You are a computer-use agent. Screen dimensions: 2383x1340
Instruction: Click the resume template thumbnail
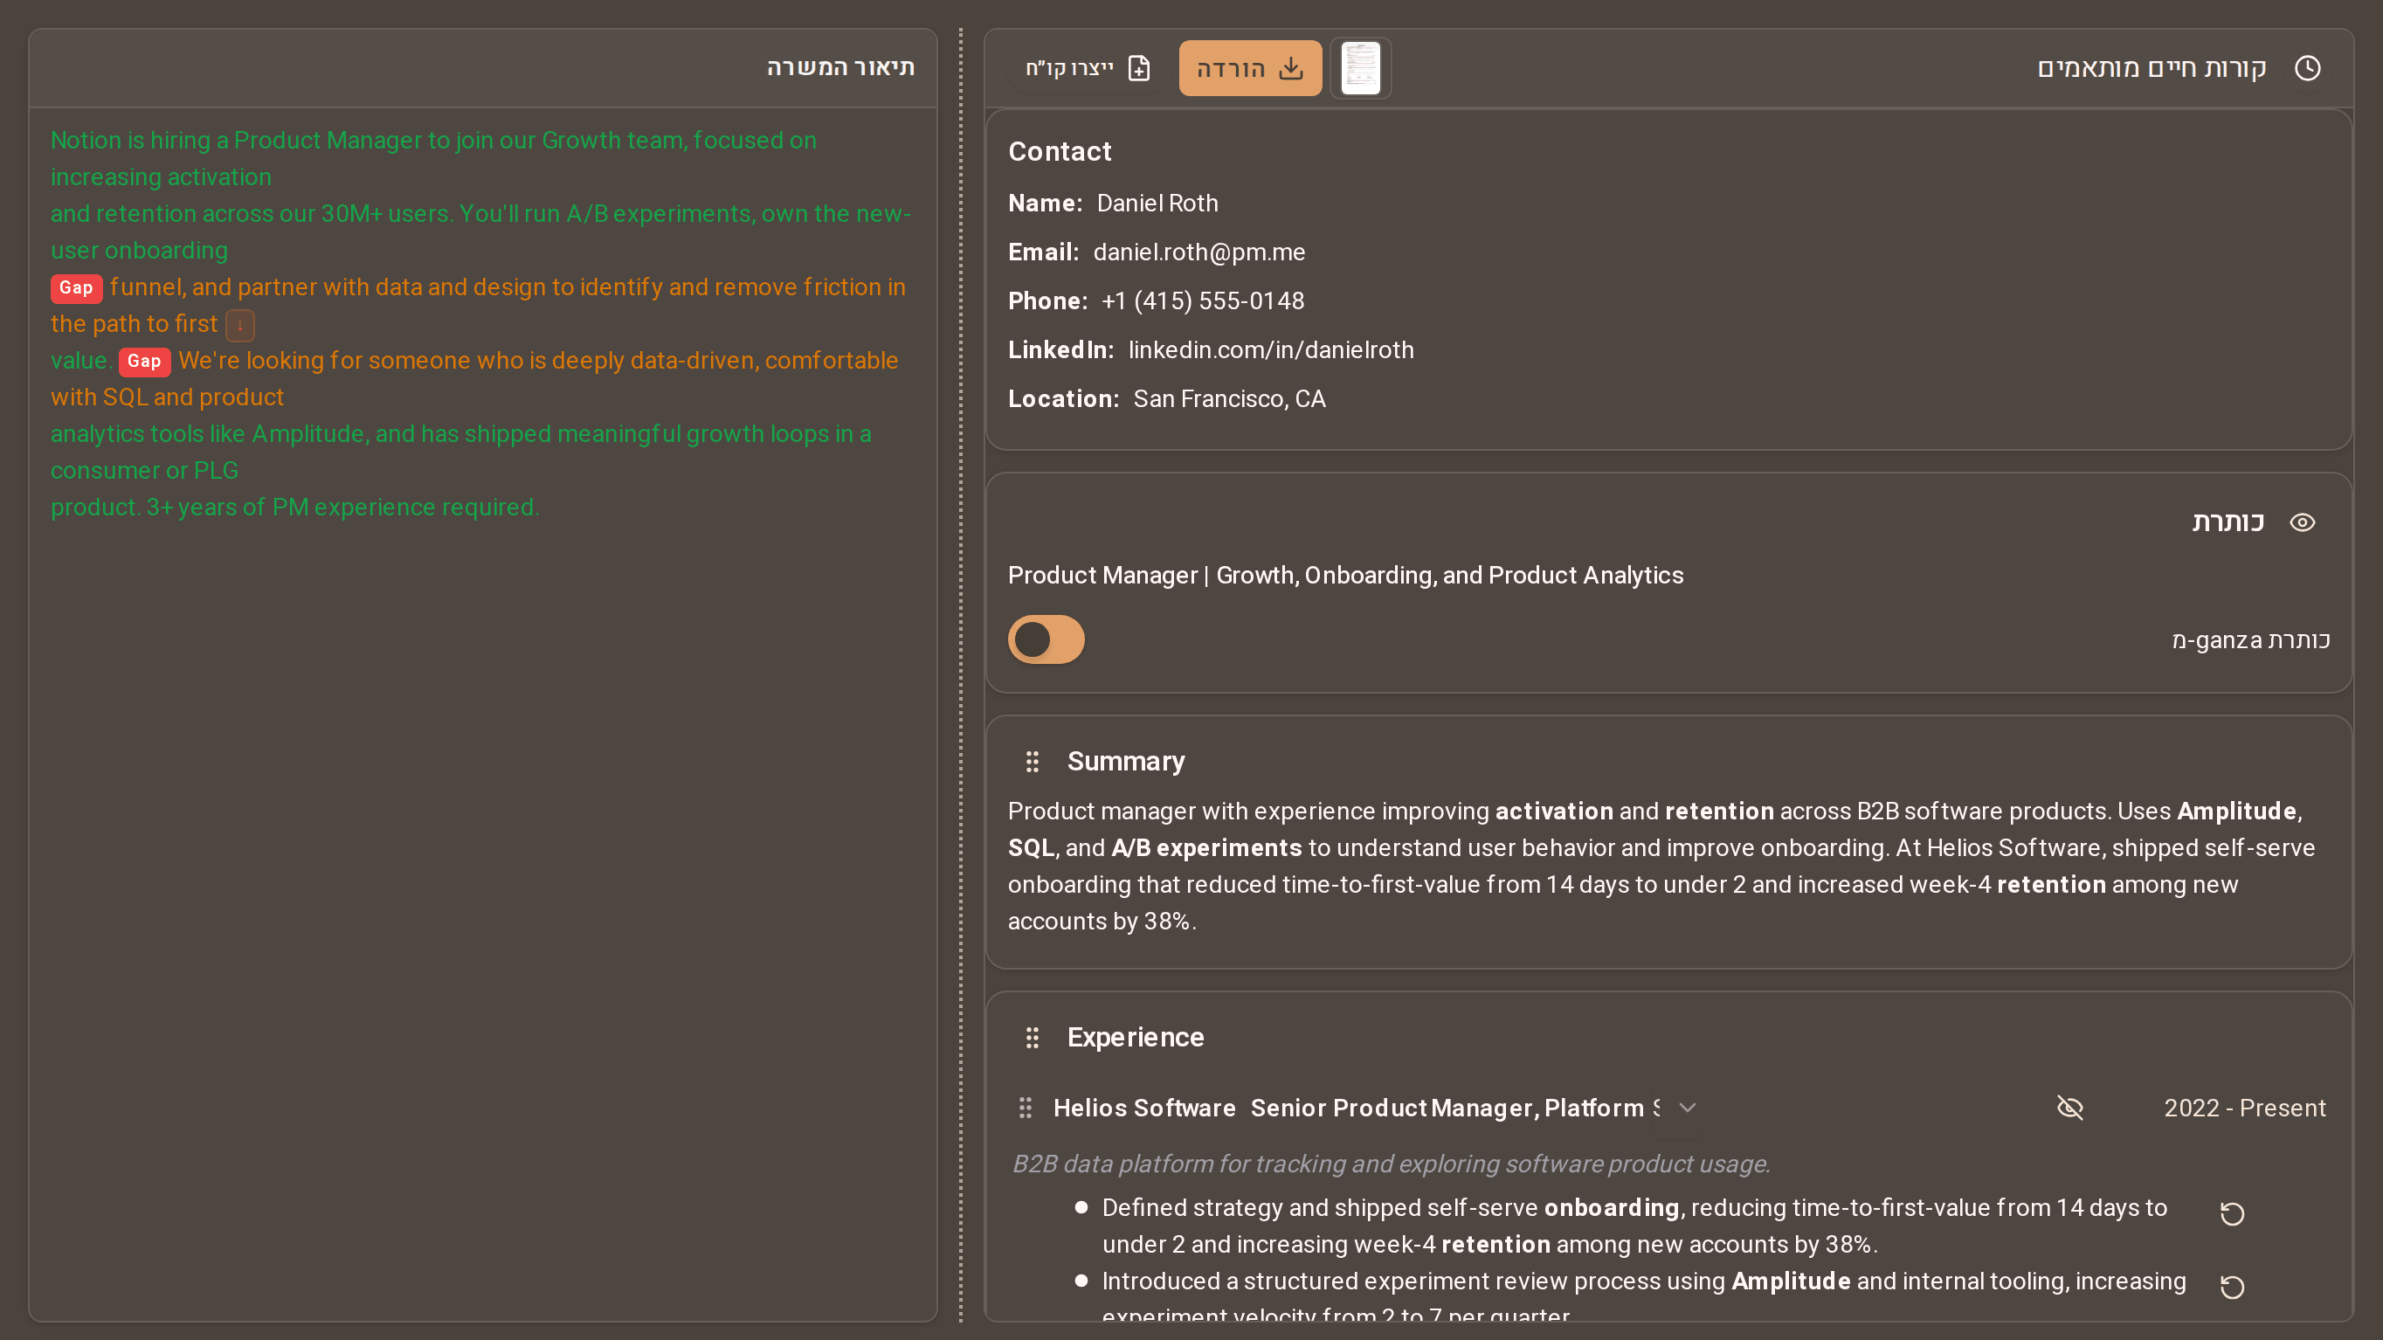(1361, 68)
